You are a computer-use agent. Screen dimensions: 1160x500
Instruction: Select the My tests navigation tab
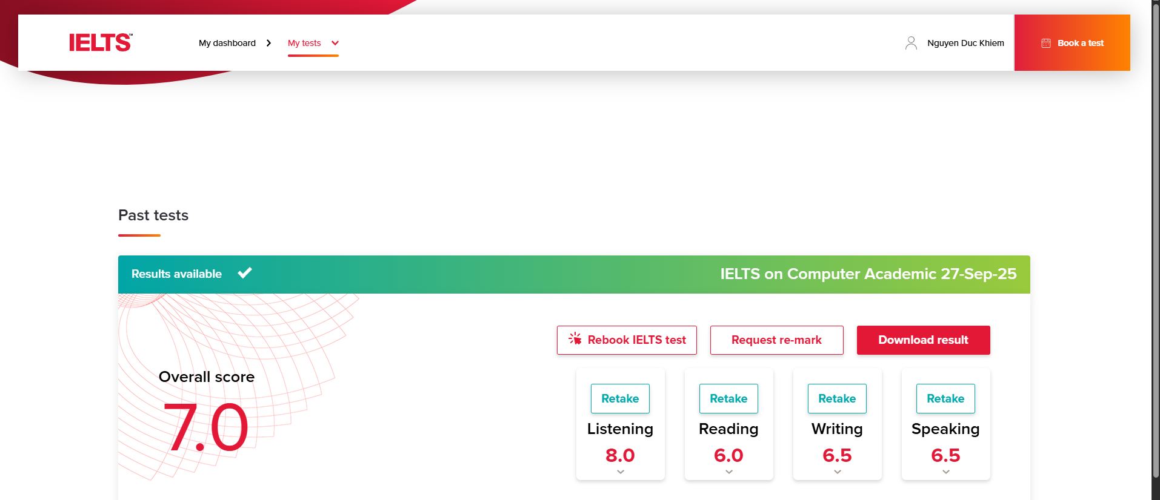point(304,43)
